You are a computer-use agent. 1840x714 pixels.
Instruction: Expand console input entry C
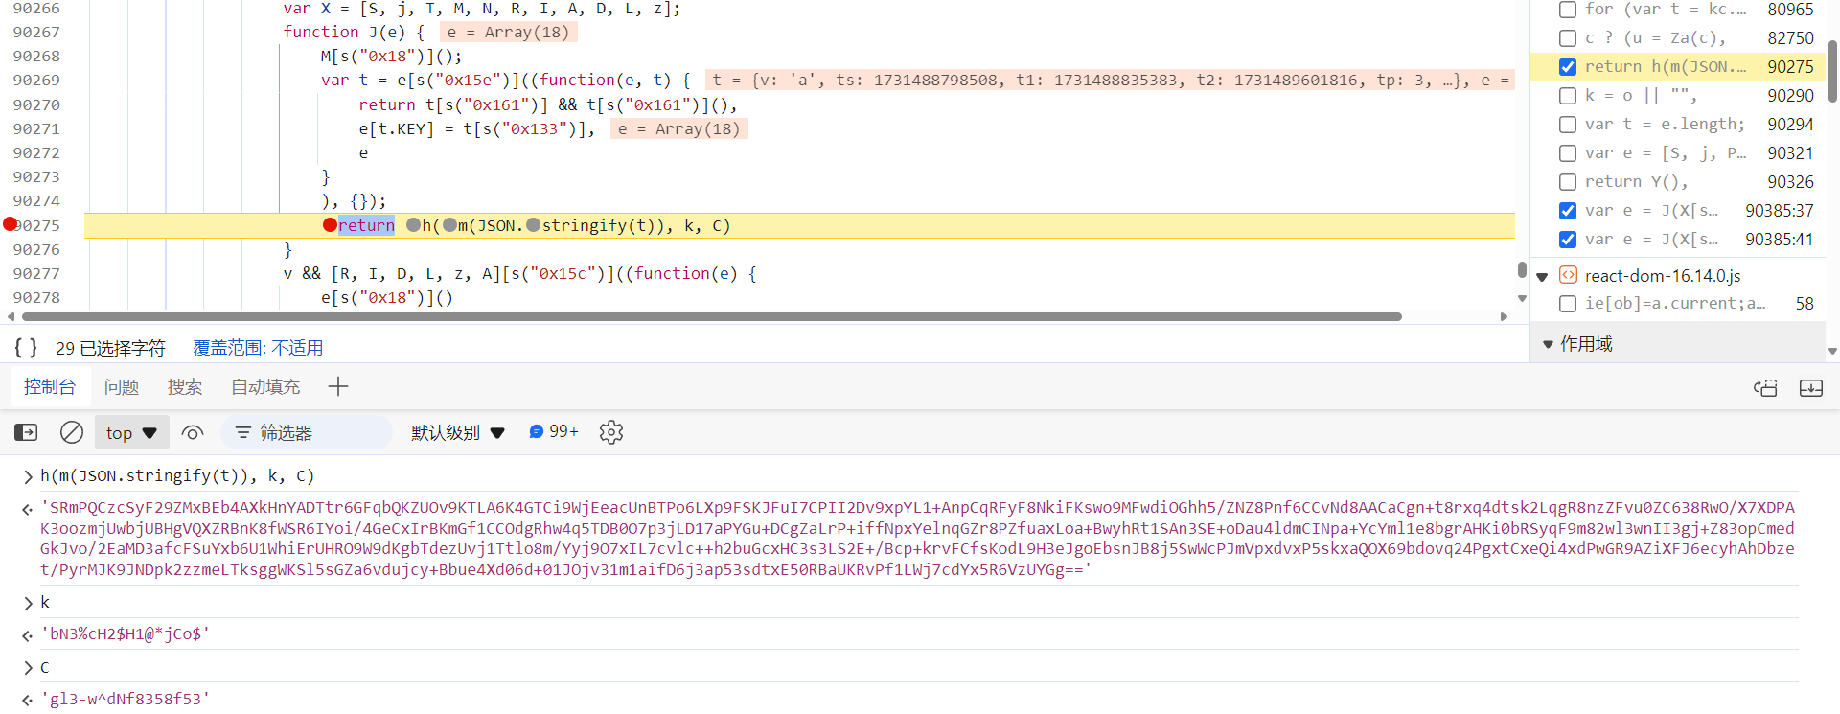tap(28, 667)
